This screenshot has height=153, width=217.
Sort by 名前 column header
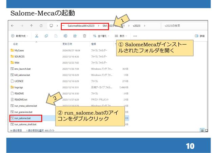pos(16,44)
